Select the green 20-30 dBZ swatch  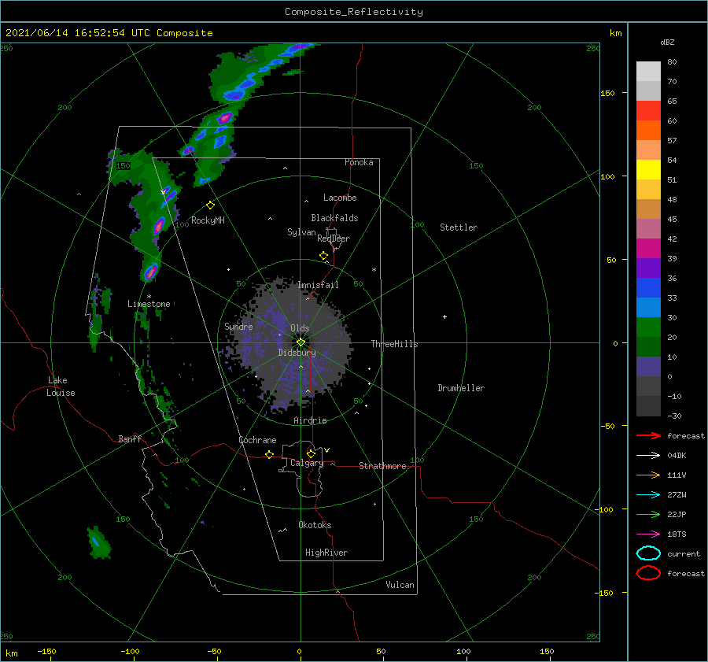(x=648, y=327)
